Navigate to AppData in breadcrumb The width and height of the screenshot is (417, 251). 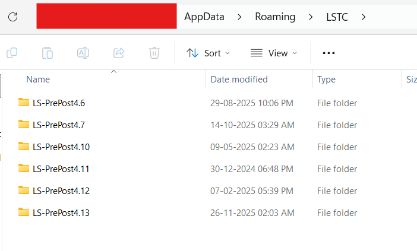tap(204, 17)
